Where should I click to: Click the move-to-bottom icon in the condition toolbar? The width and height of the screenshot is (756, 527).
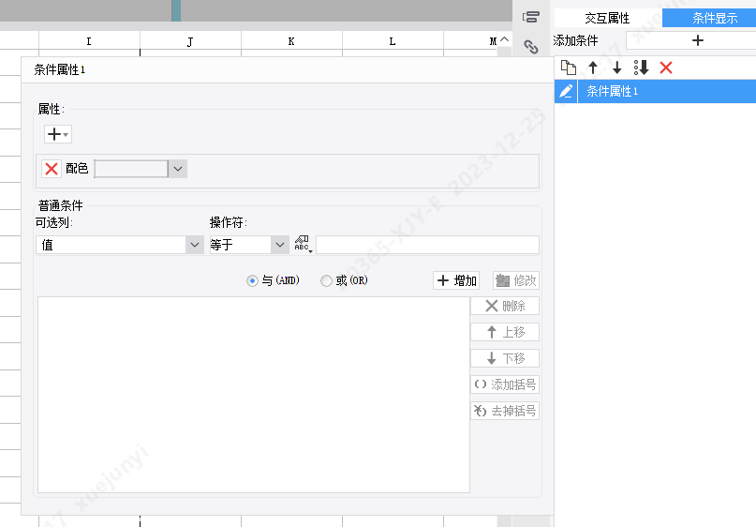[642, 68]
